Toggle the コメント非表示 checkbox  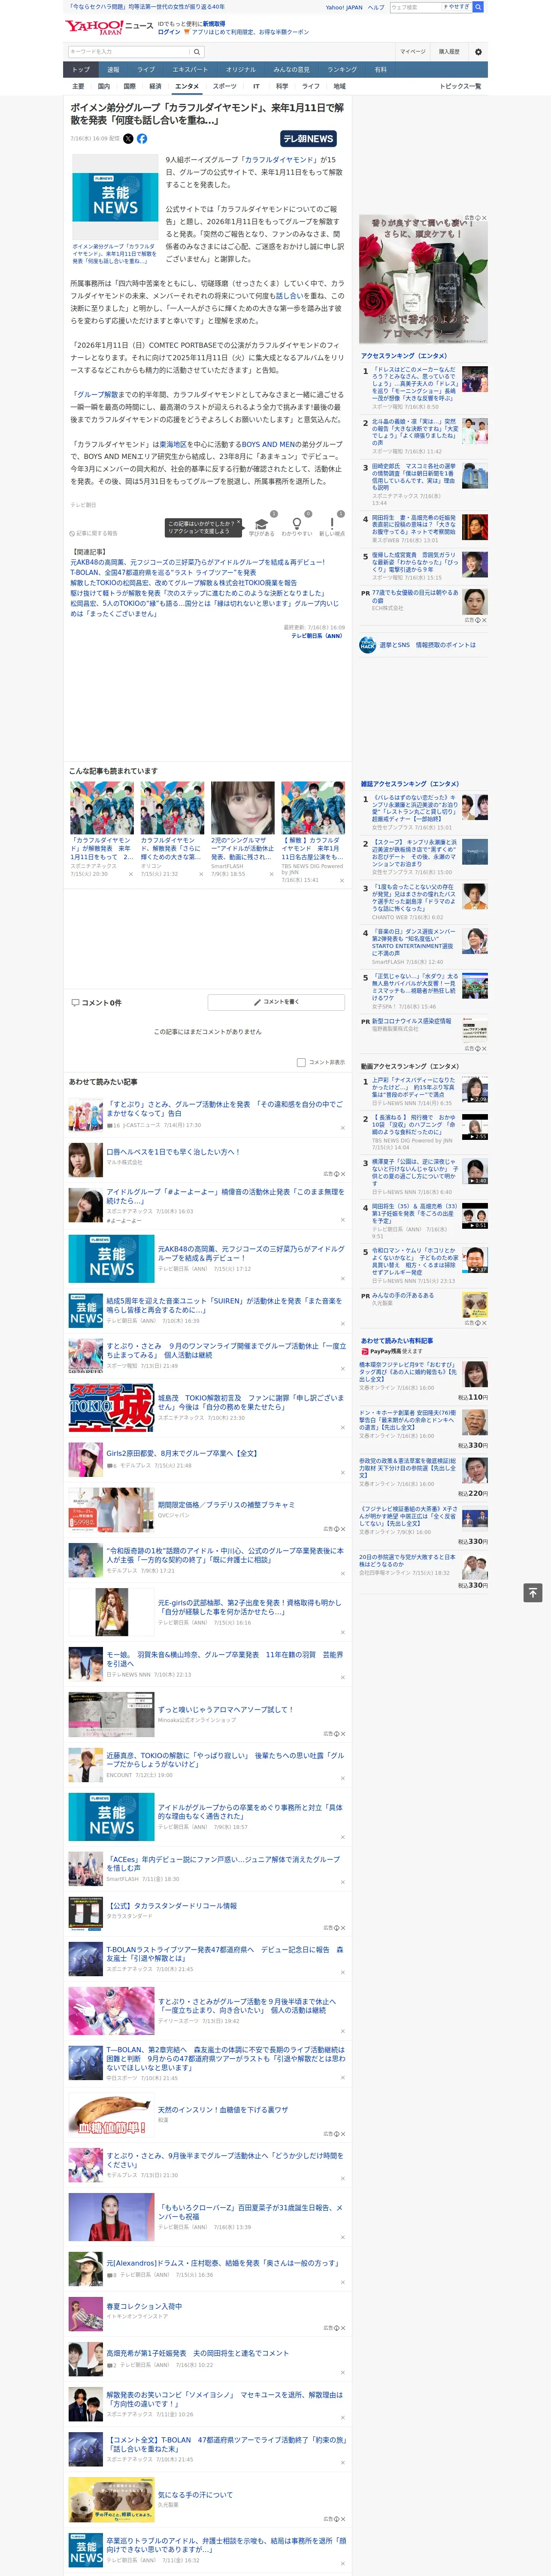click(x=301, y=1062)
